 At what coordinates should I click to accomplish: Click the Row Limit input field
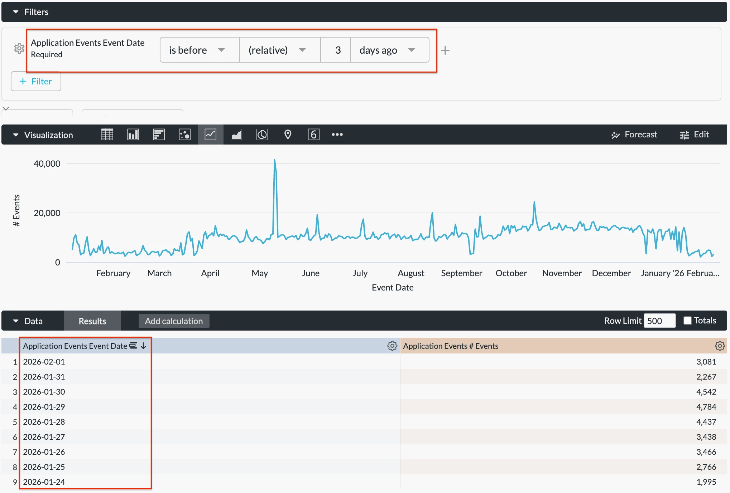pyautogui.click(x=659, y=321)
